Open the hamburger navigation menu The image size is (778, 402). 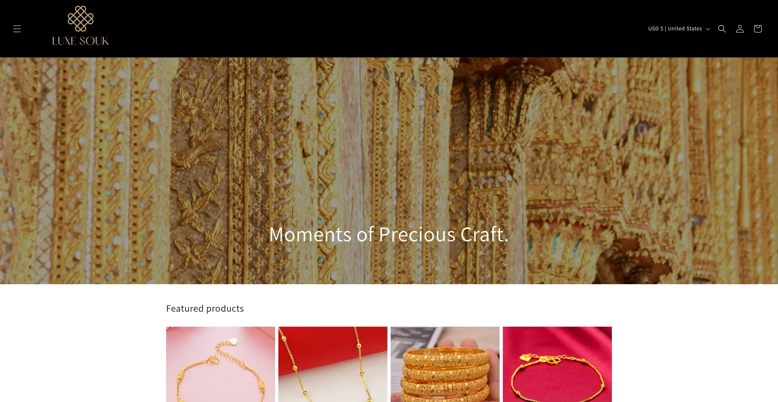click(x=17, y=29)
